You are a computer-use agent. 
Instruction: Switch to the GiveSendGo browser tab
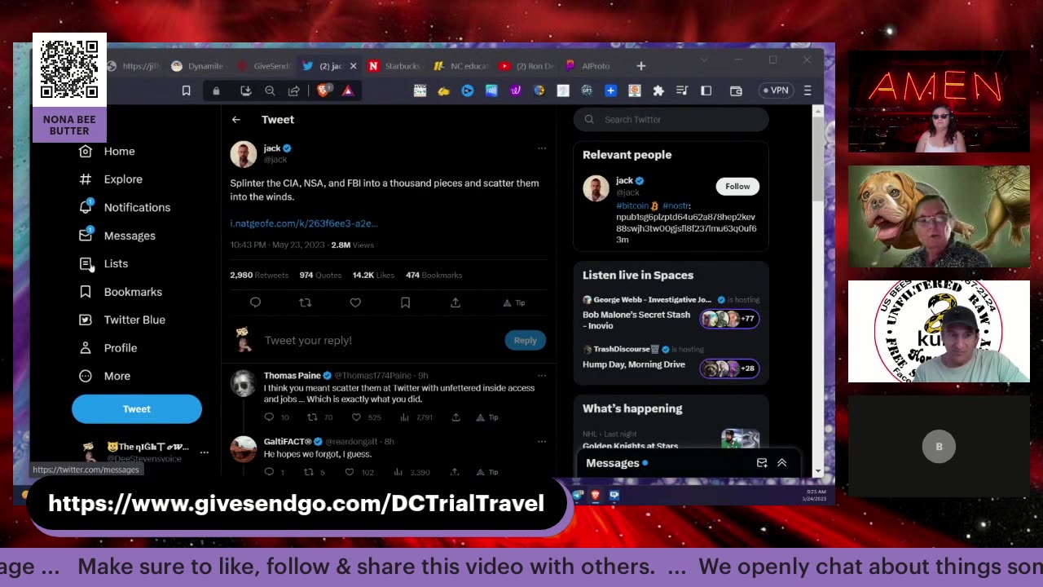coord(264,66)
